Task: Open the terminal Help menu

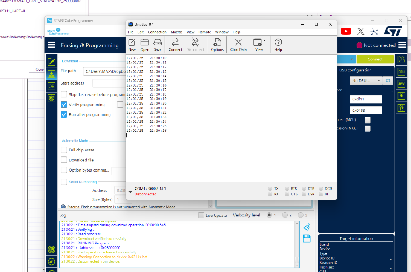Action: pos(236,32)
